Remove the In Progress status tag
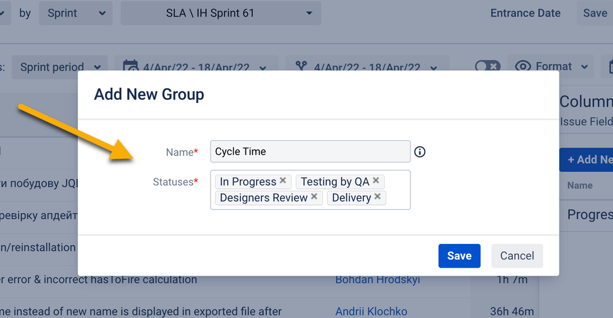The image size is (613, 318). click(283, 181)
